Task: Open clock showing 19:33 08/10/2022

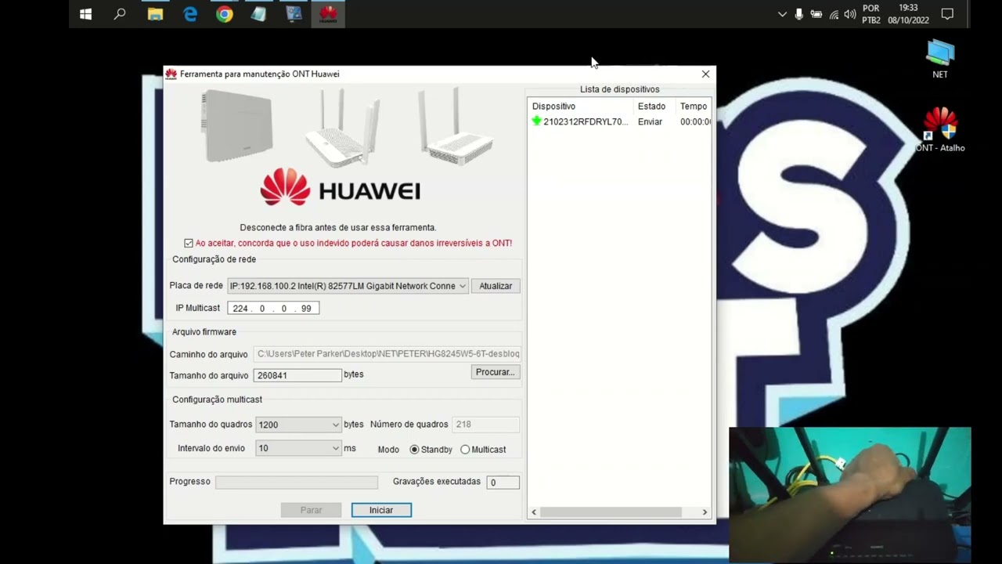Action: coord(908,14)
